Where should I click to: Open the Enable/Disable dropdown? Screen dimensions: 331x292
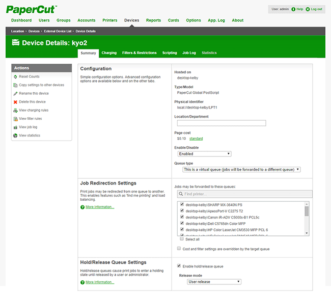click(x=204, y=153)
